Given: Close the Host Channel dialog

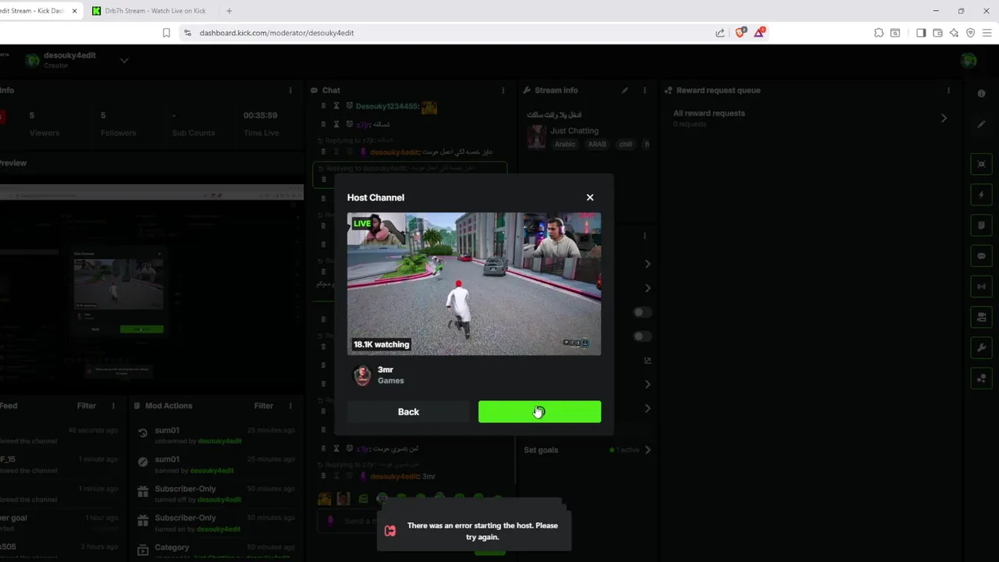Looking at the screenshot, I should (590, 197).
